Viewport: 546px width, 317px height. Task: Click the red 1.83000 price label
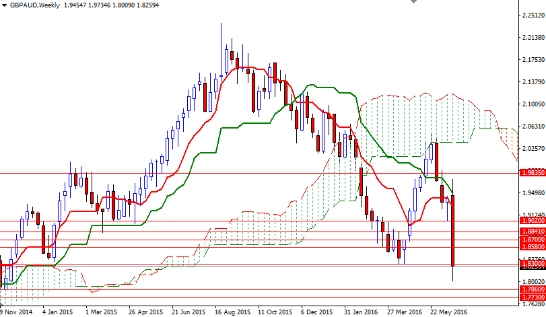533,265
